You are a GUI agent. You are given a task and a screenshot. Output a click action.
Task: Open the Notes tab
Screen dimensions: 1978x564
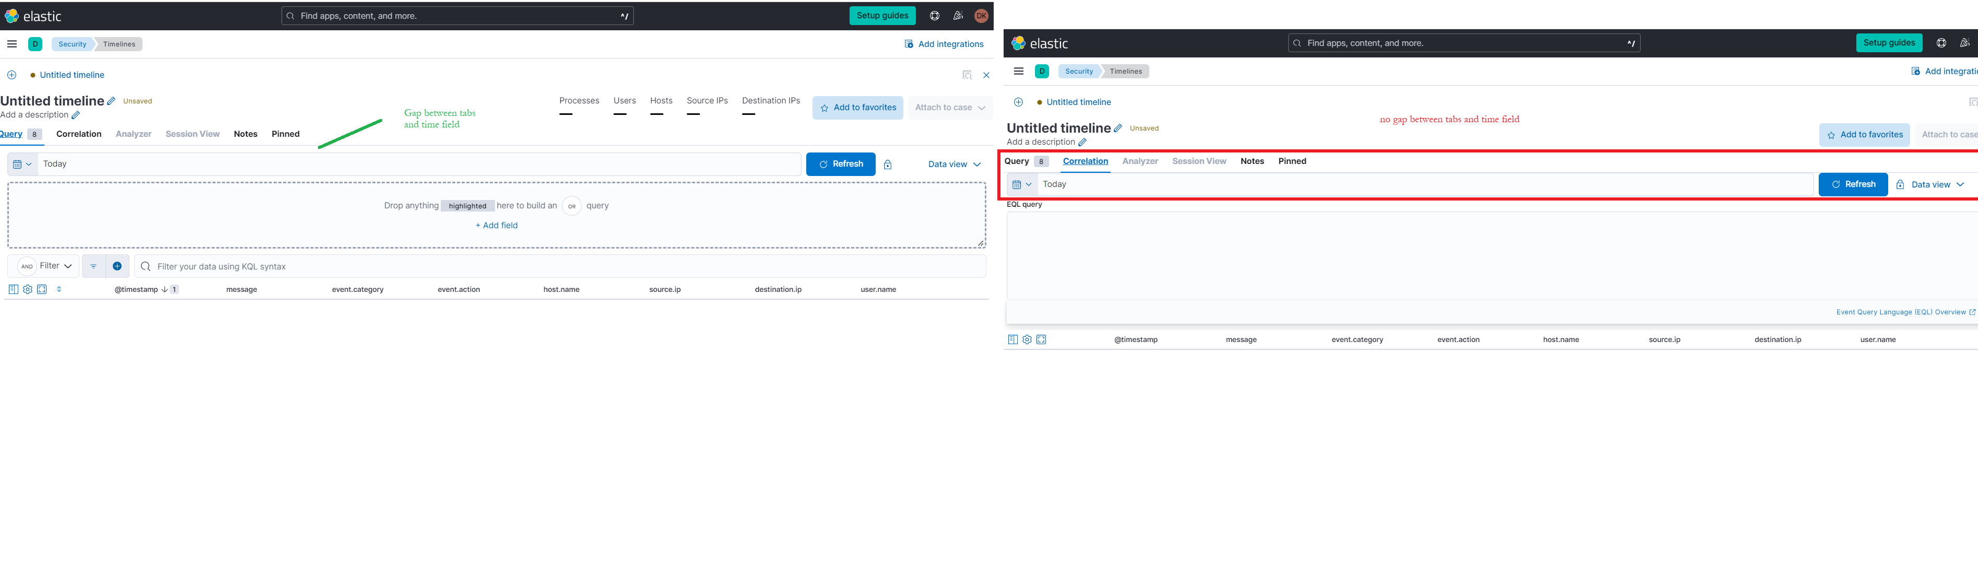click(245, 134)
